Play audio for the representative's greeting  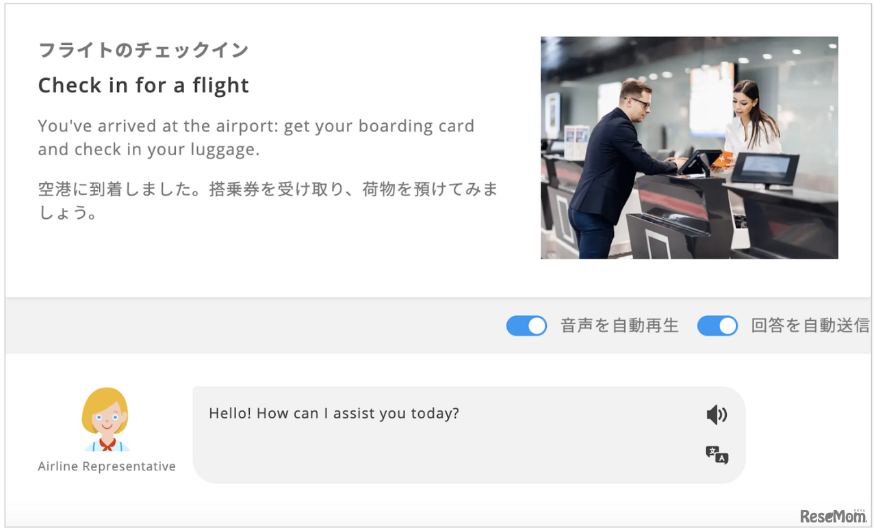pos(717,414)
